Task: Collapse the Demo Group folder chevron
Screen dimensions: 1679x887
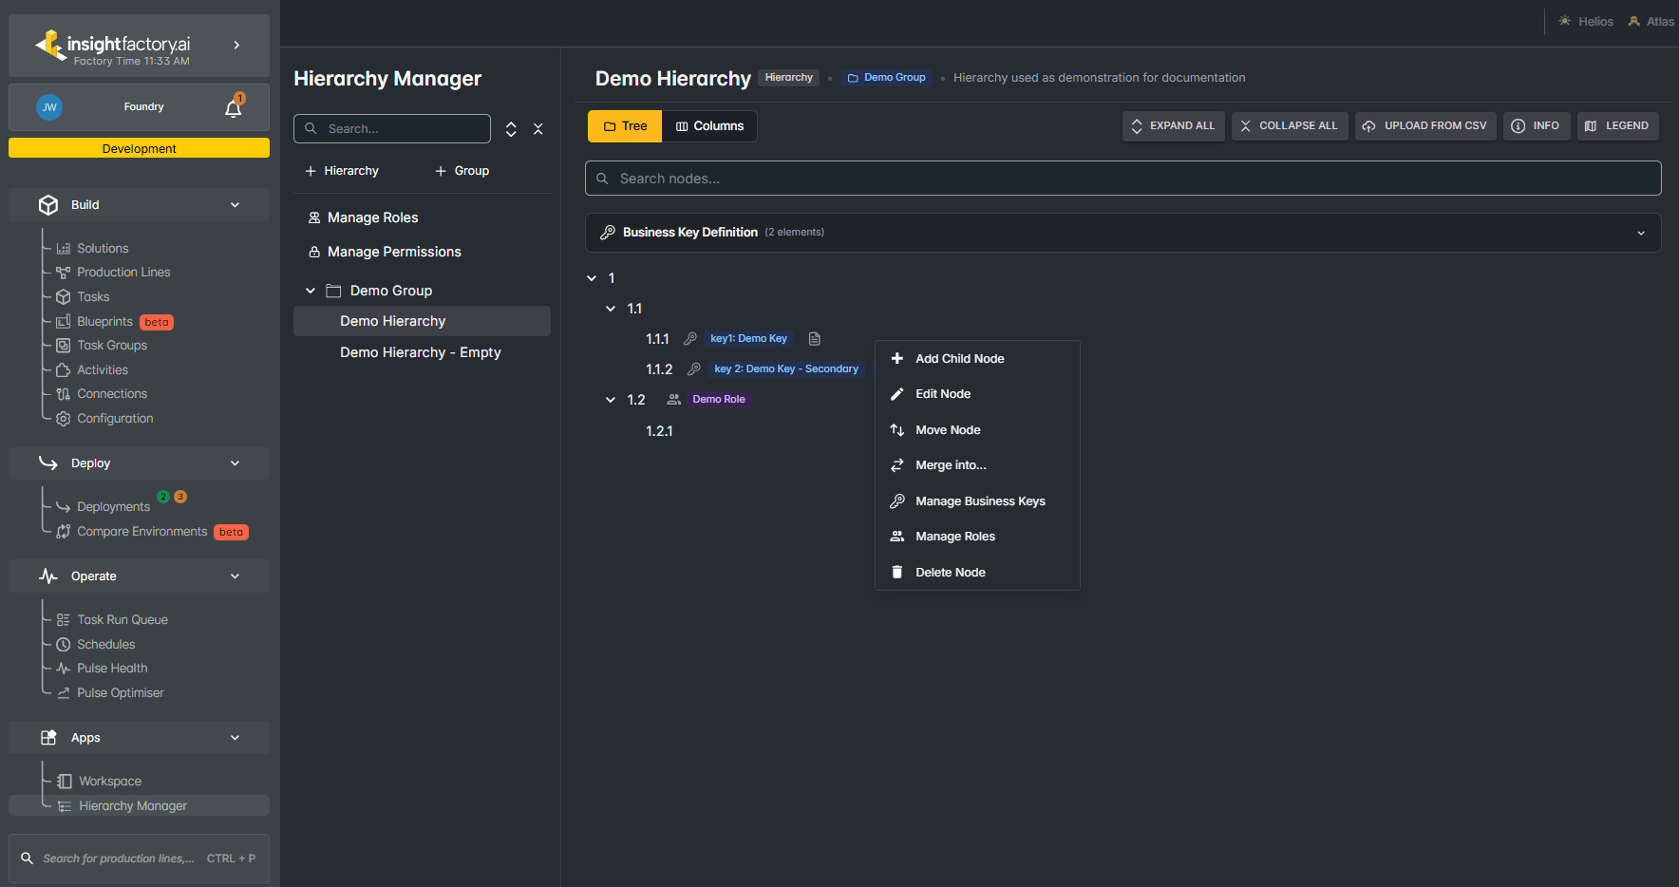Action: (311, 291)
